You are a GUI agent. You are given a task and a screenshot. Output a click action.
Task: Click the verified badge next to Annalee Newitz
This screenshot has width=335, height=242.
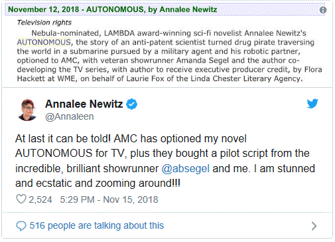[x=131, y=104]
